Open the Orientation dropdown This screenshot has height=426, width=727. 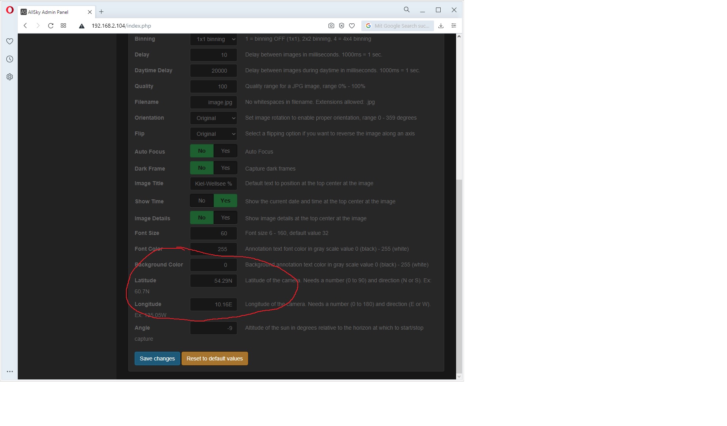214,118
